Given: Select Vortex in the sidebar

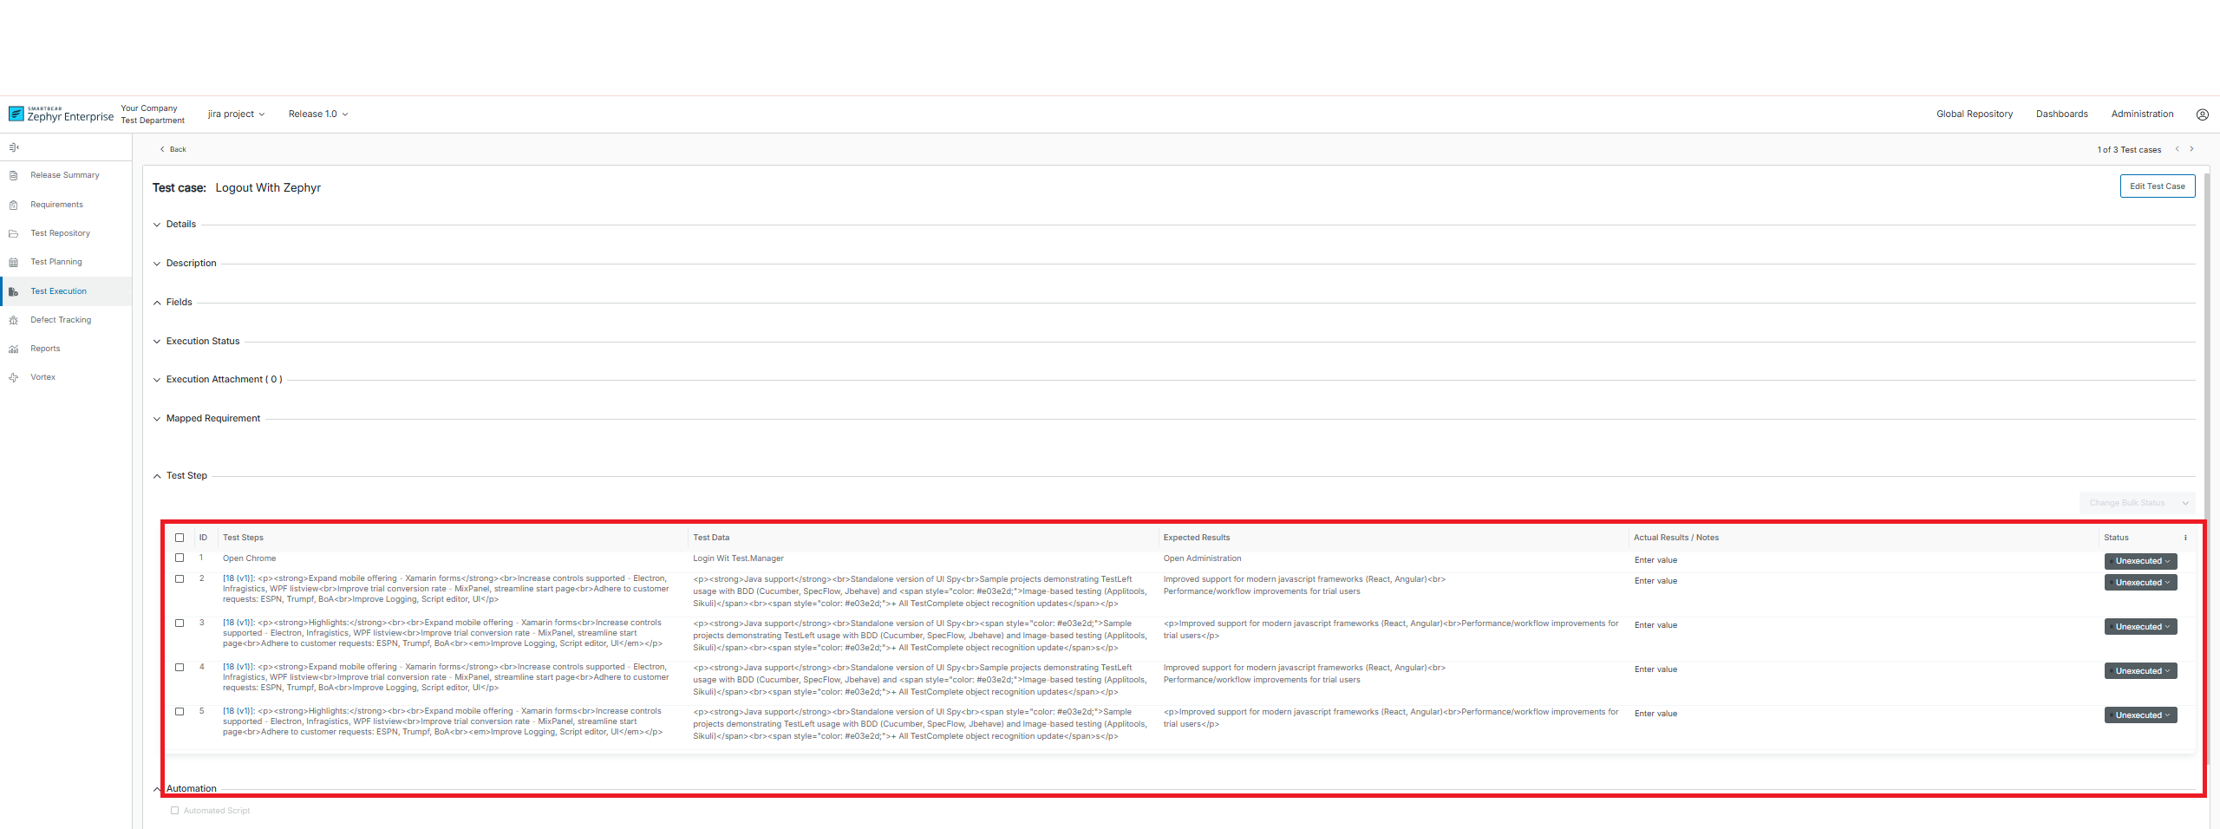Looking at the screenshot, I should 42,376.
